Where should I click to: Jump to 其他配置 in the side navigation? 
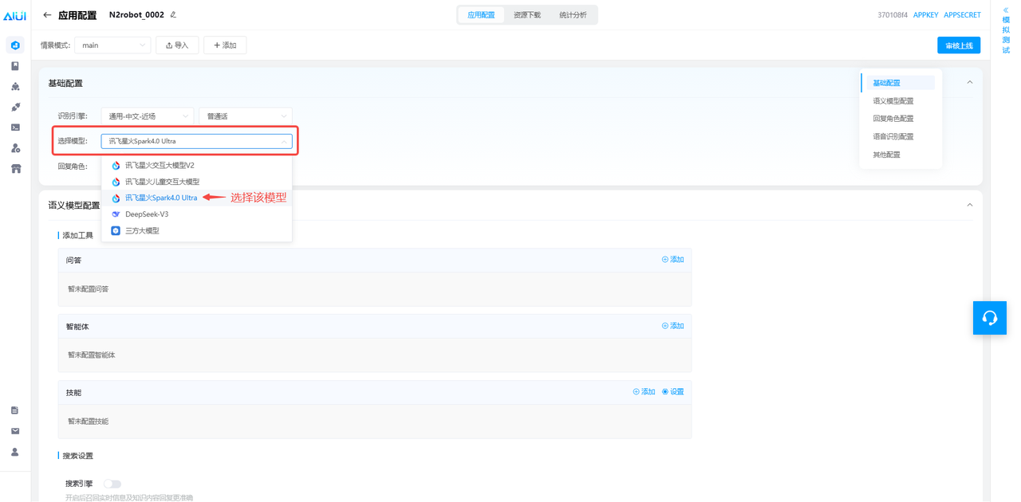[x=886, y=155]
